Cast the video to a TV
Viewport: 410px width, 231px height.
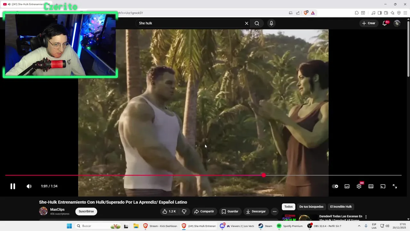(x=383, y=186)
